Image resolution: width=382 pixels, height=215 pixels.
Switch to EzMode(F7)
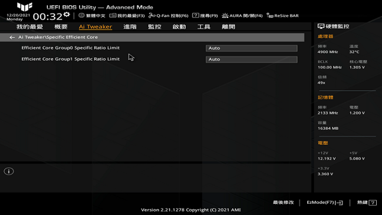pyautogui.click(x=325, y=203)
